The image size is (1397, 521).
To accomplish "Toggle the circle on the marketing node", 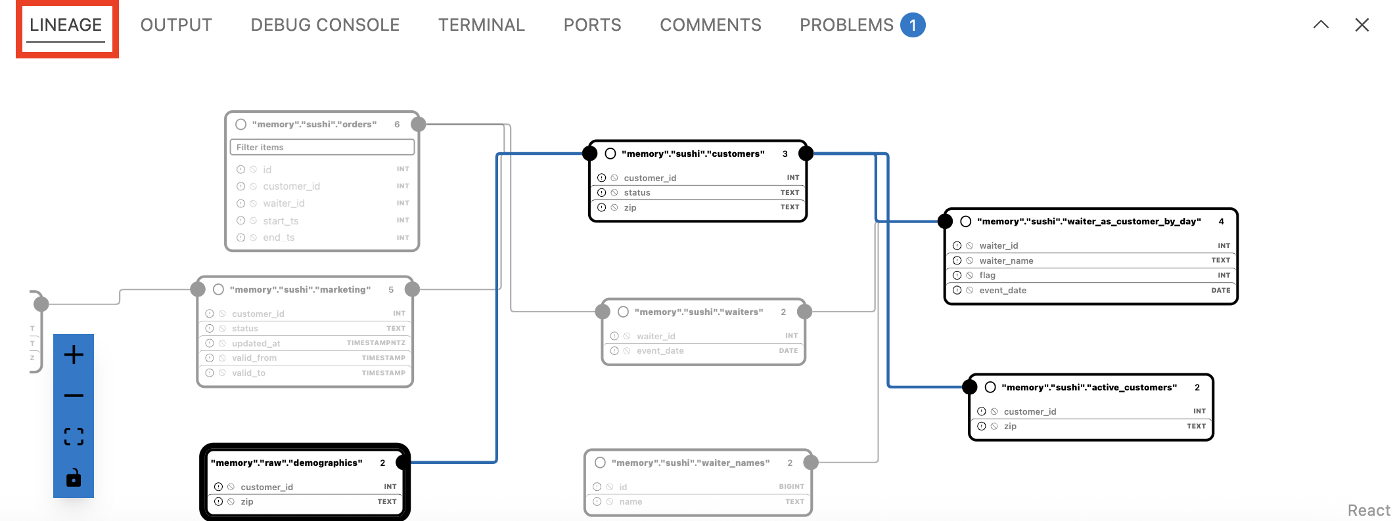I will point(219,289).
